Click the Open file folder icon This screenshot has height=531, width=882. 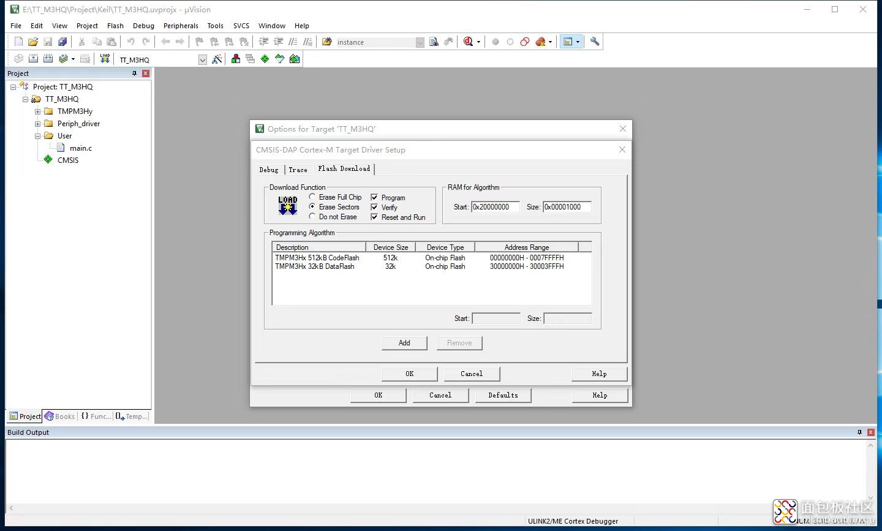click(x=33, y=42)
